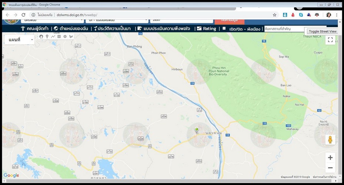The height and width of the screenshot is (185, 344).
Task: Zoom in the map with plus button
Action: (330, 158)
